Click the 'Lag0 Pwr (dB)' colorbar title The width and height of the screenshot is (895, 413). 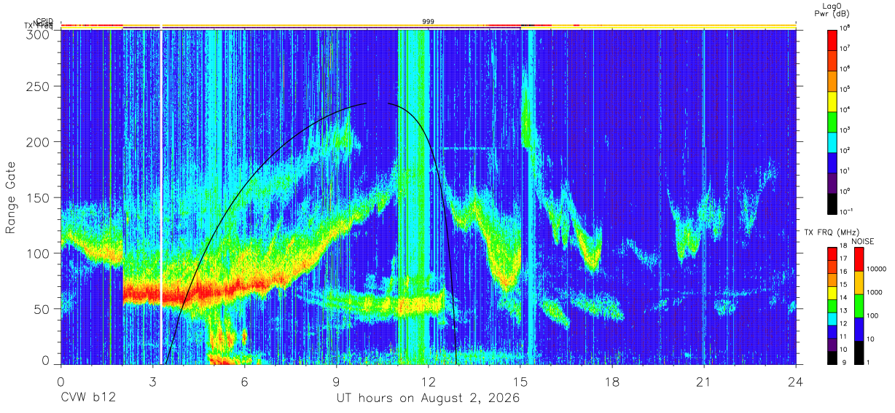click(x=833, y=9)
